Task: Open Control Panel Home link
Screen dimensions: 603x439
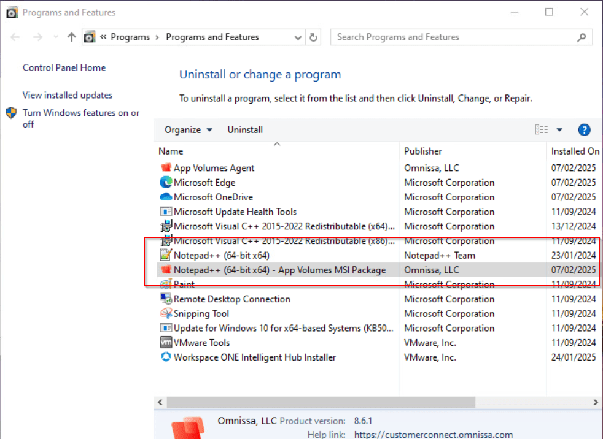Action: coord(64,68)
